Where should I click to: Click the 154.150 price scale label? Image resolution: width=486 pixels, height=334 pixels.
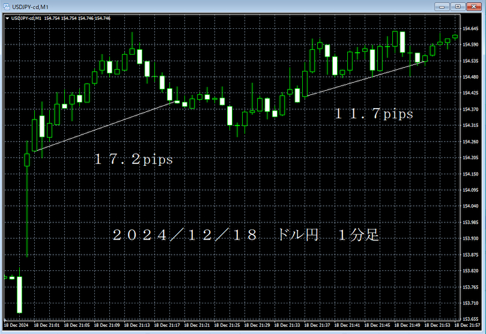point(470,174)
